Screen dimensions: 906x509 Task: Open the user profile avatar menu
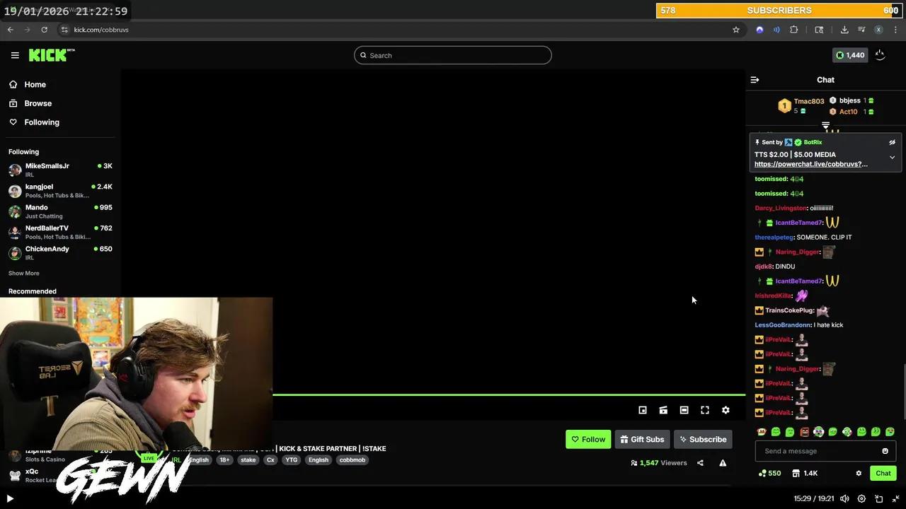click(880, 55)
